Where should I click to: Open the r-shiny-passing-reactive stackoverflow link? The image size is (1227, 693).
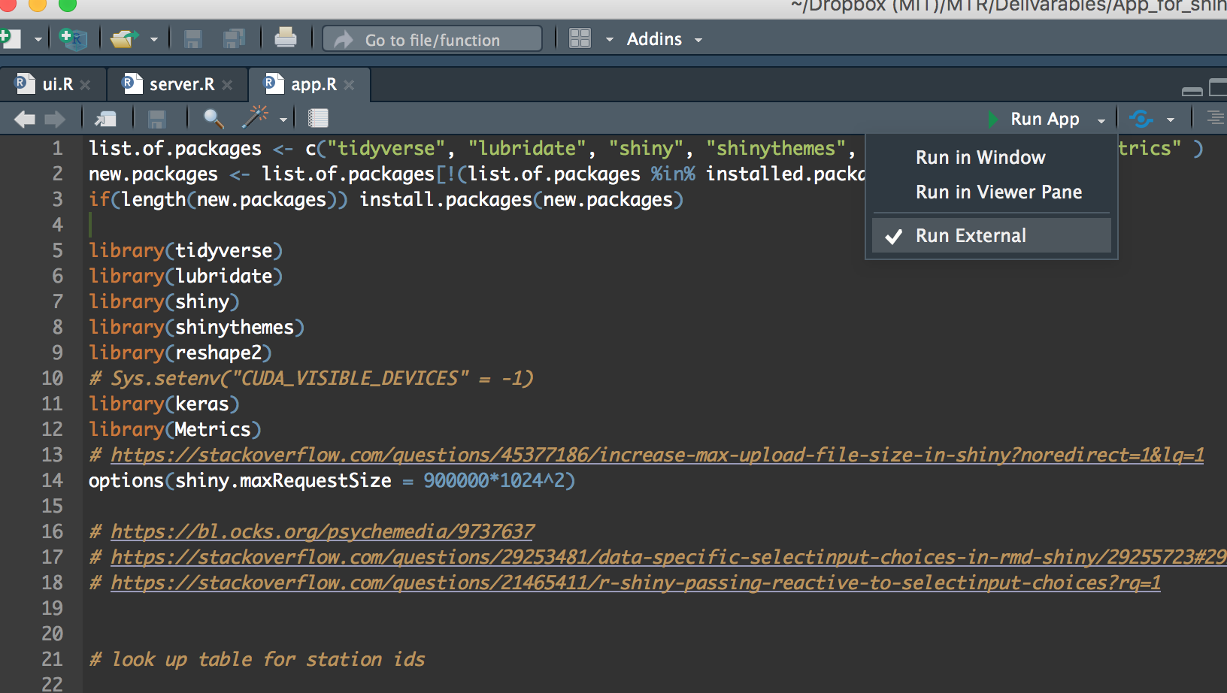(x=635, y=583)
